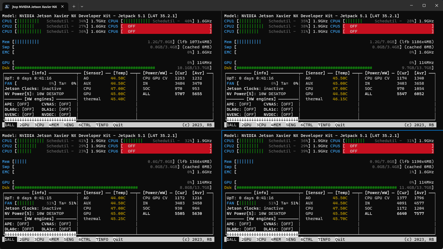443x249 pixels.
Task: Open 7INFO in the top-left pane
Action: point(102,125)
